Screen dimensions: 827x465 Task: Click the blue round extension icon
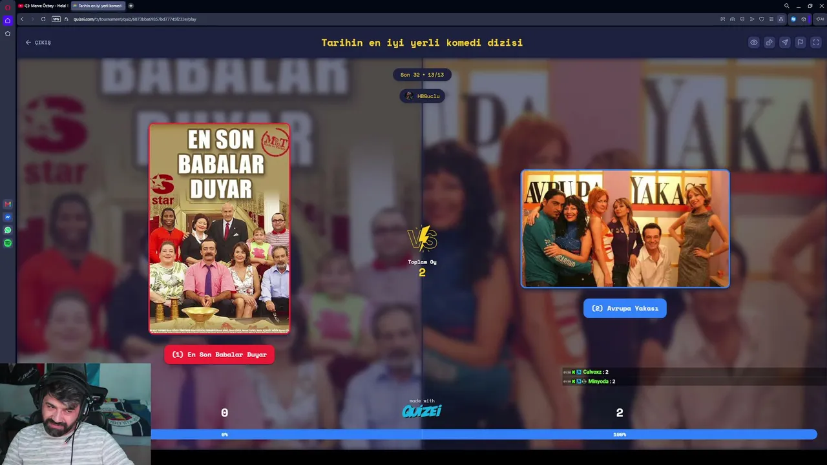click(x=793, y=19)
